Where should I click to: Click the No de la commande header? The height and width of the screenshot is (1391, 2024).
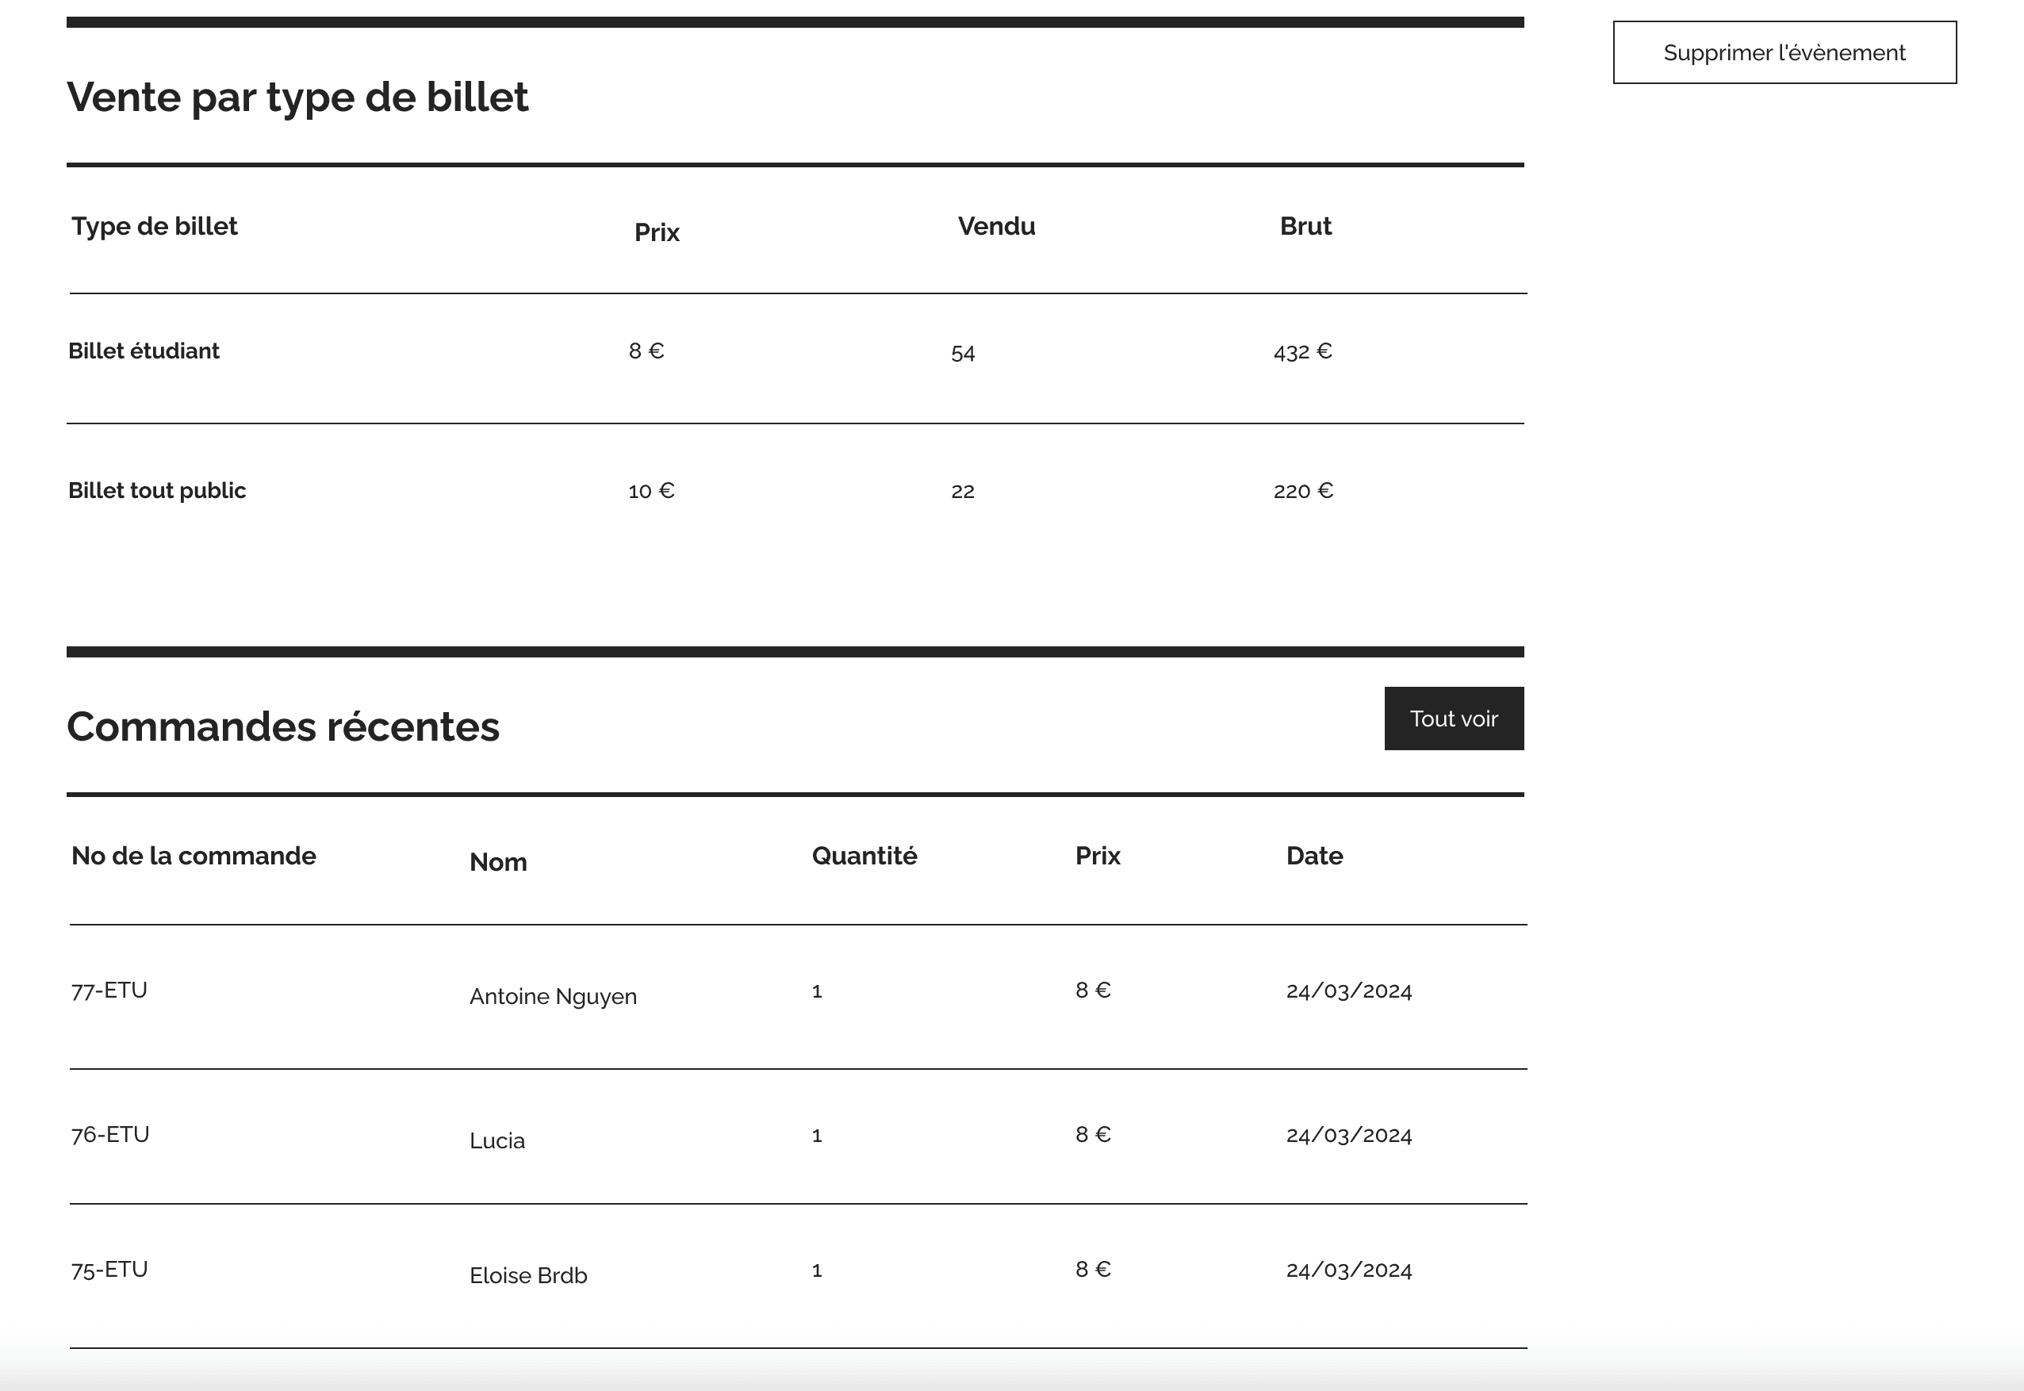194,856
